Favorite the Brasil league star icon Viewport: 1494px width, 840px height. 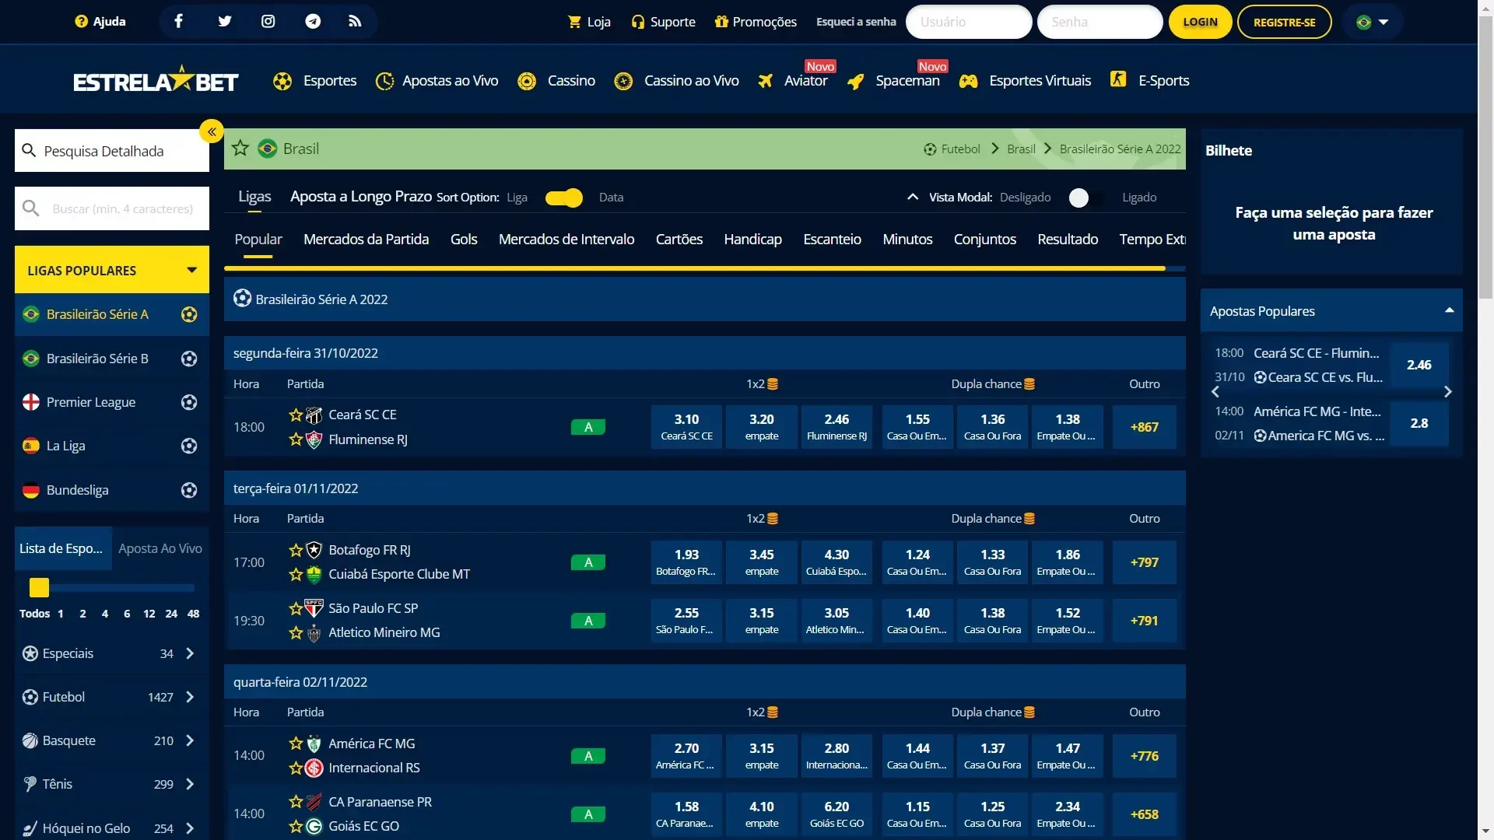(x=240, y=149)
